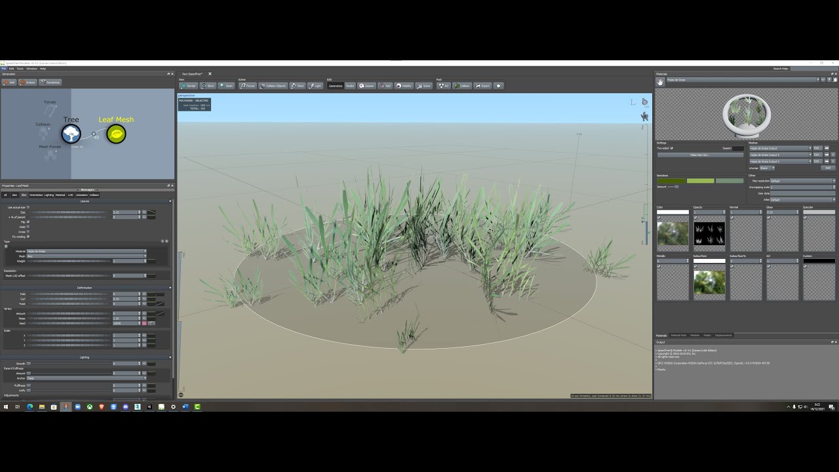Toggle the Color map checkbox

click(x=659, y=218)
